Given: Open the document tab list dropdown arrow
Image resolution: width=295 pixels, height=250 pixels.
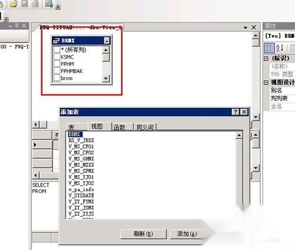Looking at the screenshot, I should (245, 28).
